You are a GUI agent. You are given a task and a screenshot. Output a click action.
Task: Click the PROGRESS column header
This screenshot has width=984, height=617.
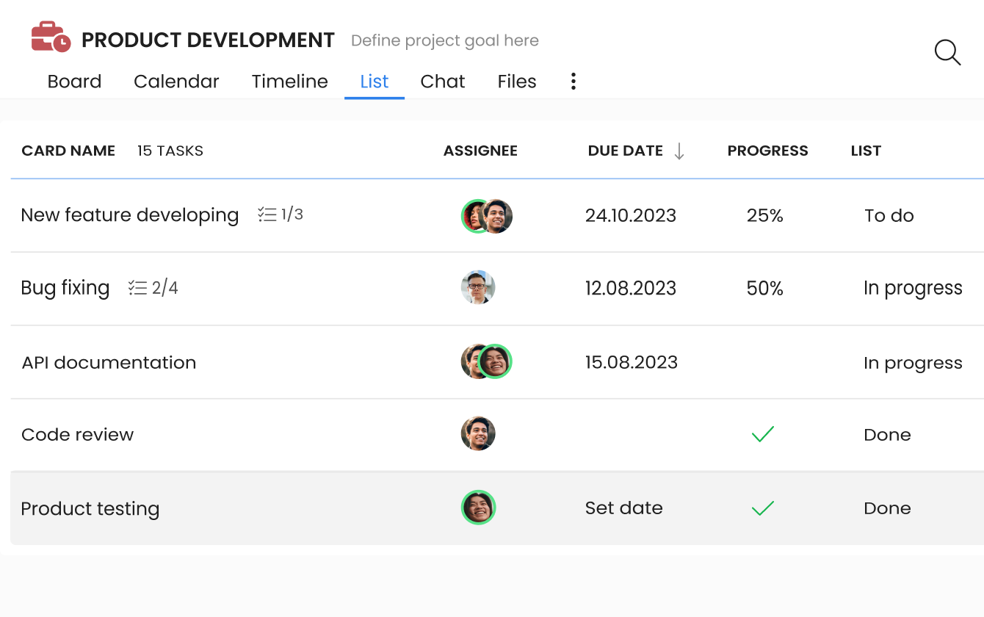click(768, 151)
